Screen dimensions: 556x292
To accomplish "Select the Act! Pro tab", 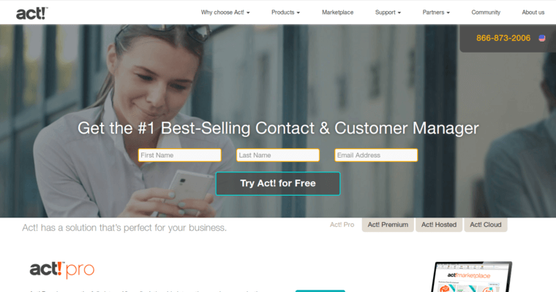I will 342,225.
